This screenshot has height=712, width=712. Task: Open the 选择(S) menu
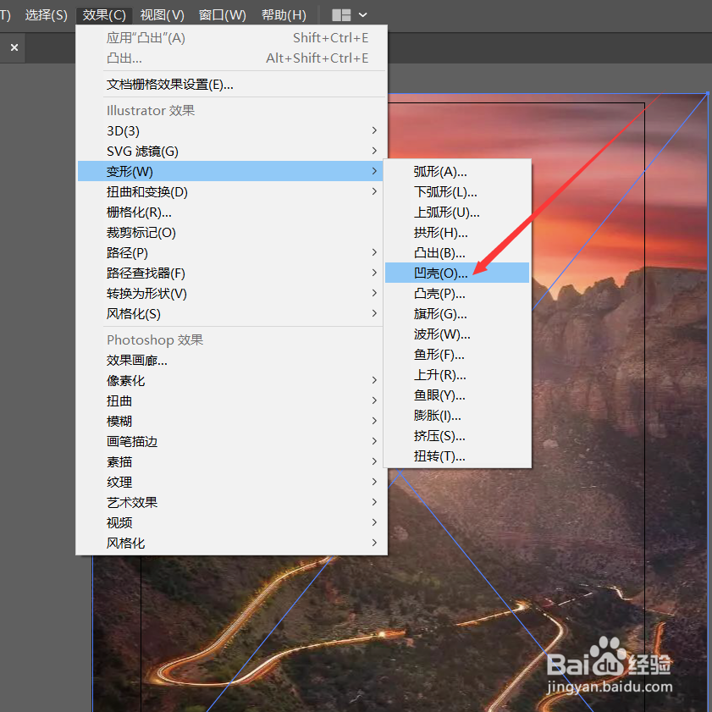46,15
